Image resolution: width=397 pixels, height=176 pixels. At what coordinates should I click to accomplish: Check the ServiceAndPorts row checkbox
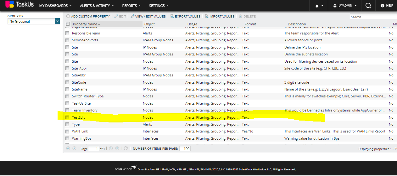pyautogui.click(x=67, y=40)
